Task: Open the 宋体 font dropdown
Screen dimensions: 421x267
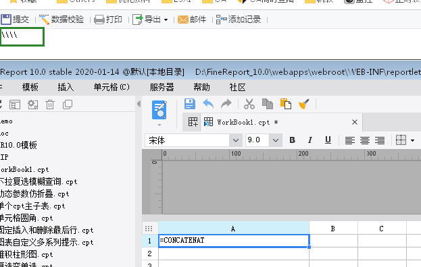Action: coord(235,140)
